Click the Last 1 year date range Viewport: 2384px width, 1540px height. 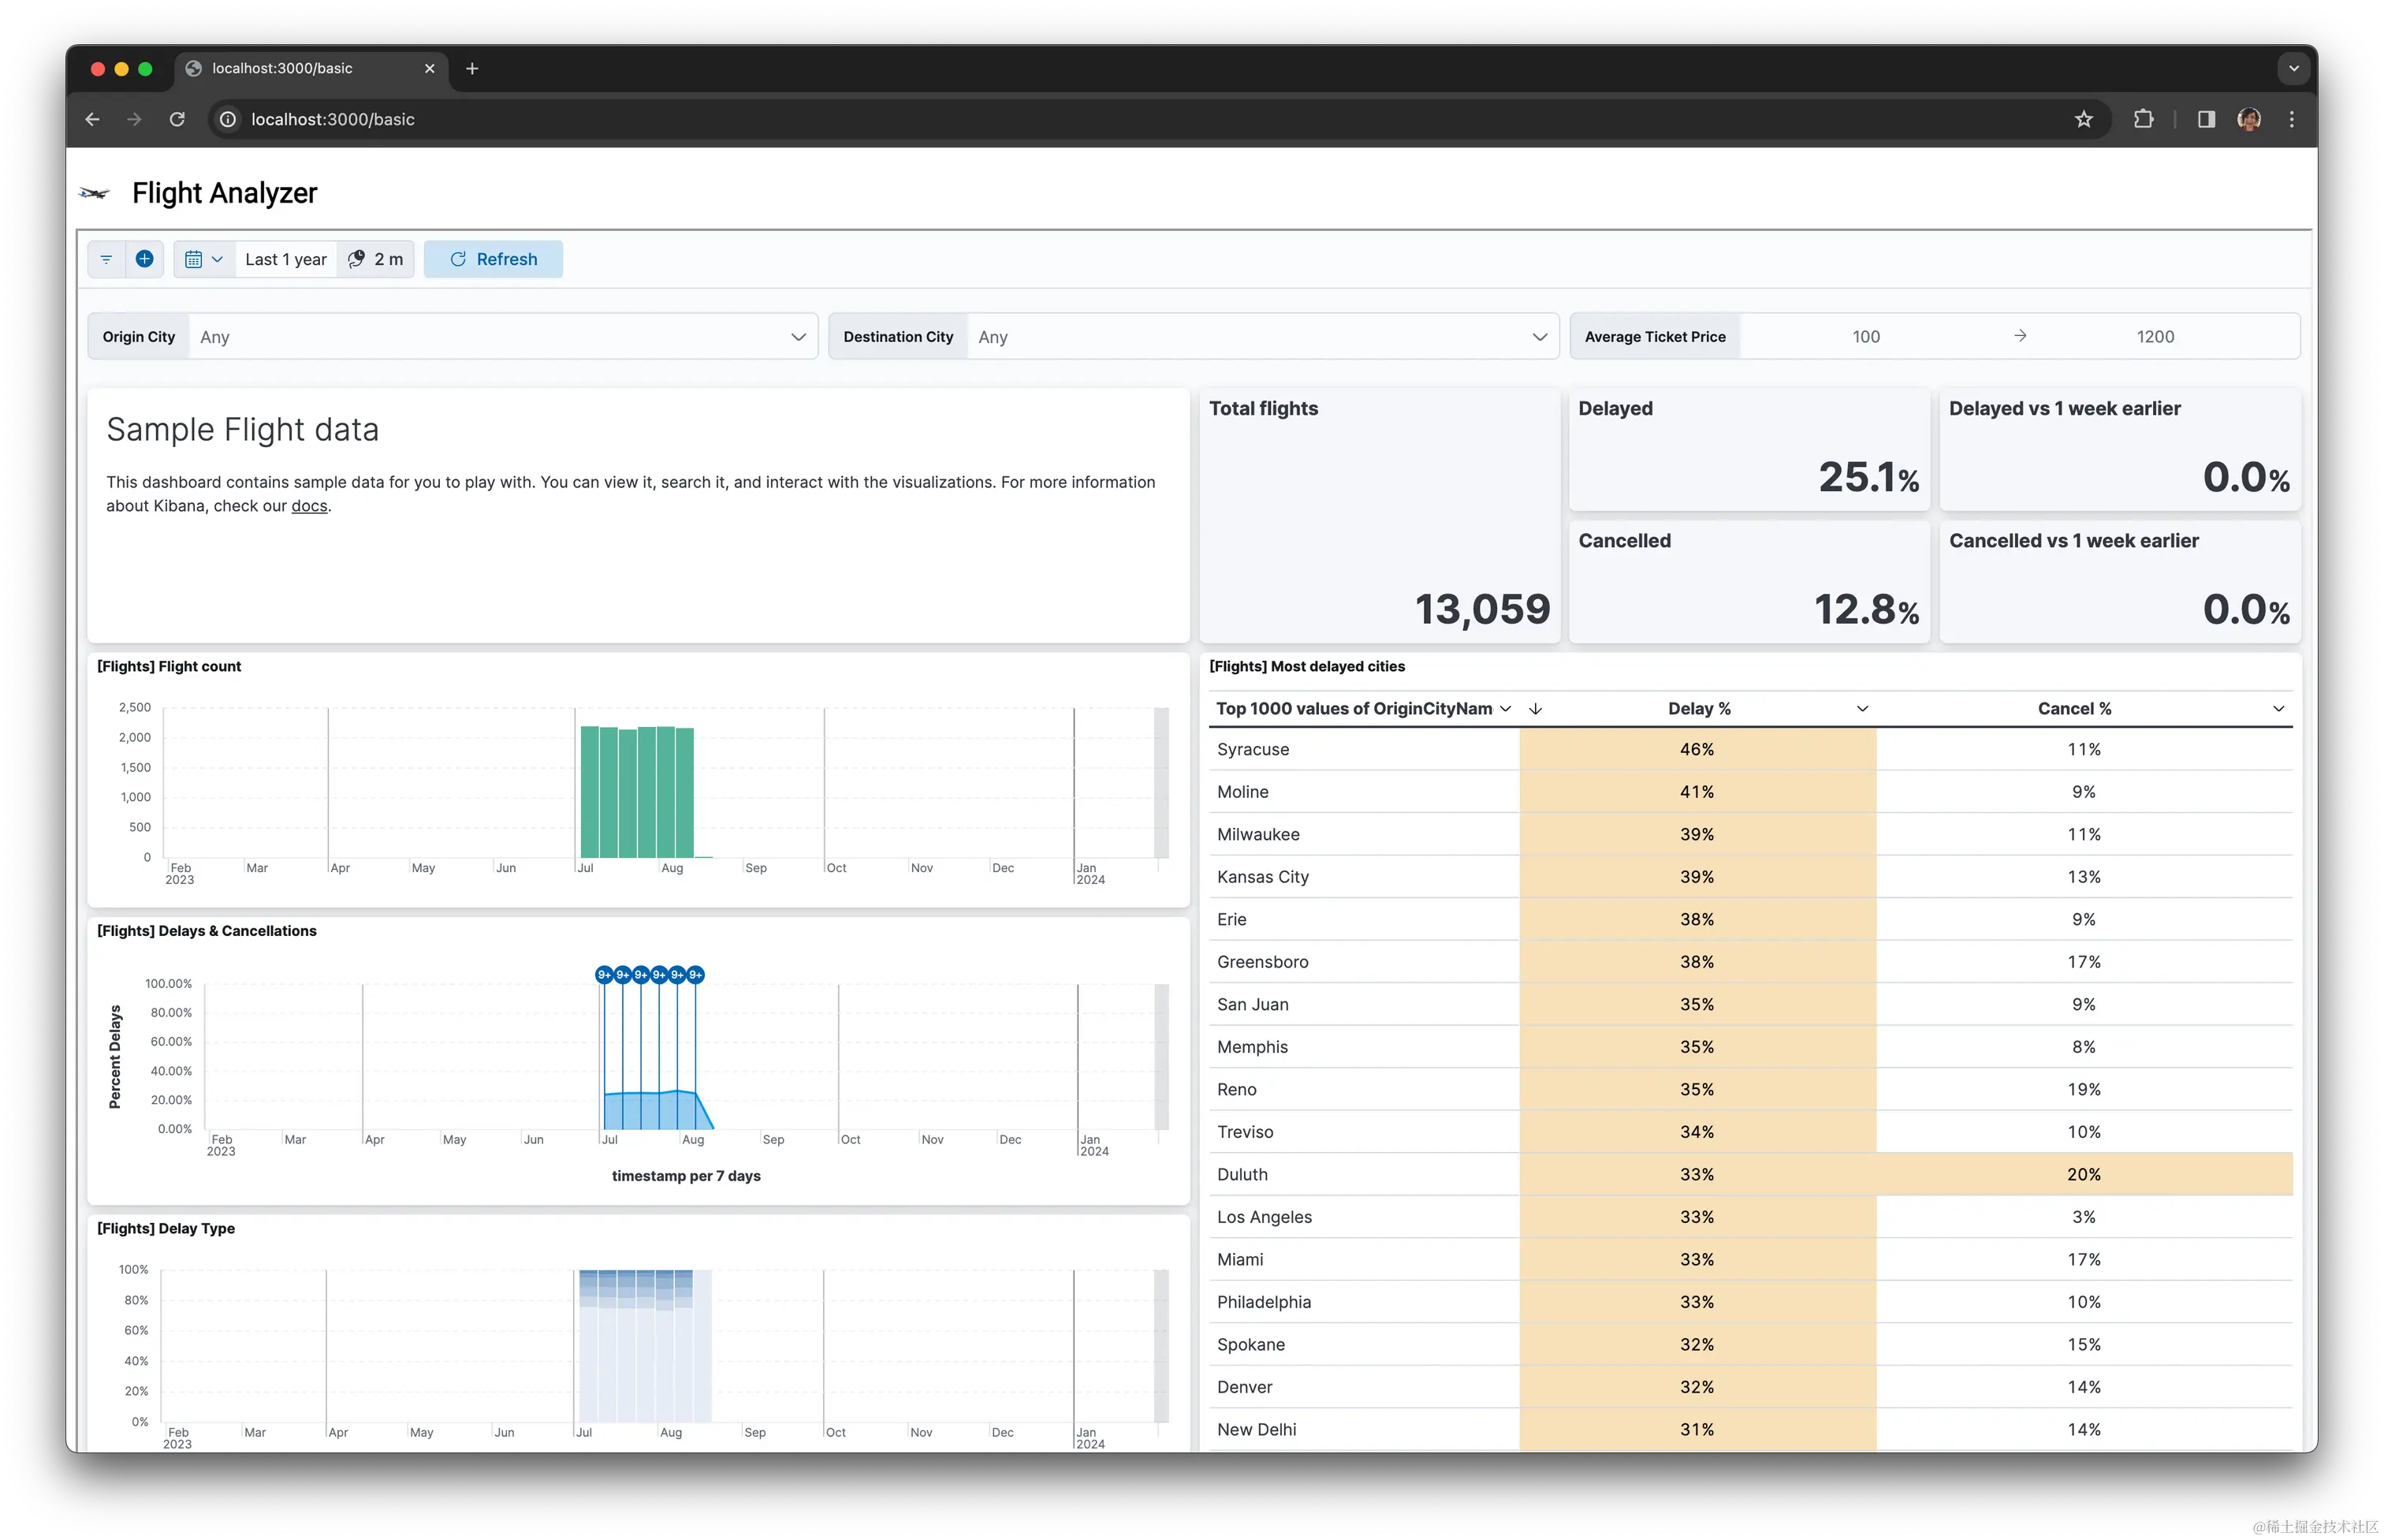click(x=286, y=259)
